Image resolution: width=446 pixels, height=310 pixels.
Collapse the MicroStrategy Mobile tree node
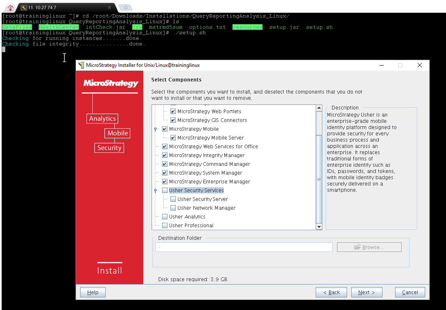(x=156, y=129)
